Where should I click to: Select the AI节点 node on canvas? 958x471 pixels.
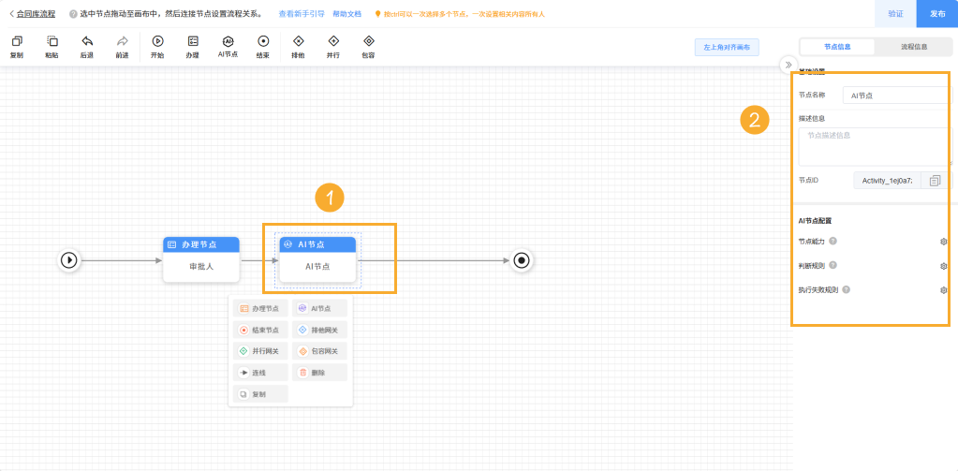coord(317,259)
